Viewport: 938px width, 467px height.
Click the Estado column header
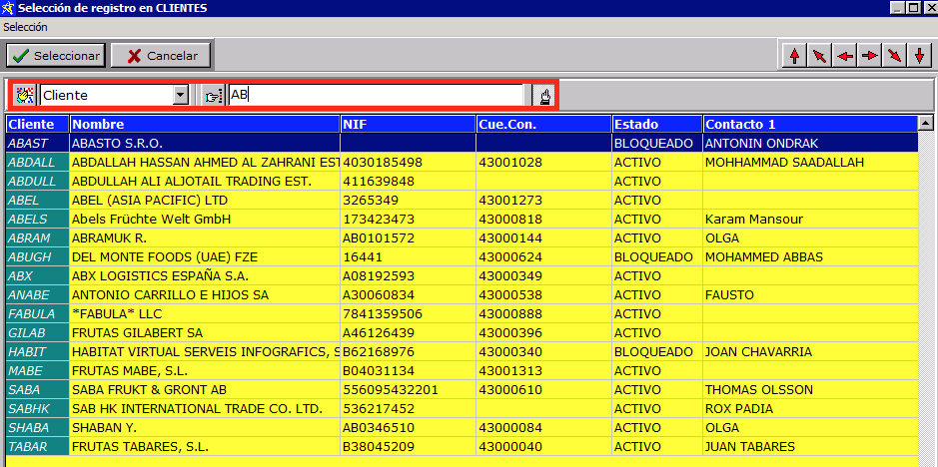click(x=656, y=124)
